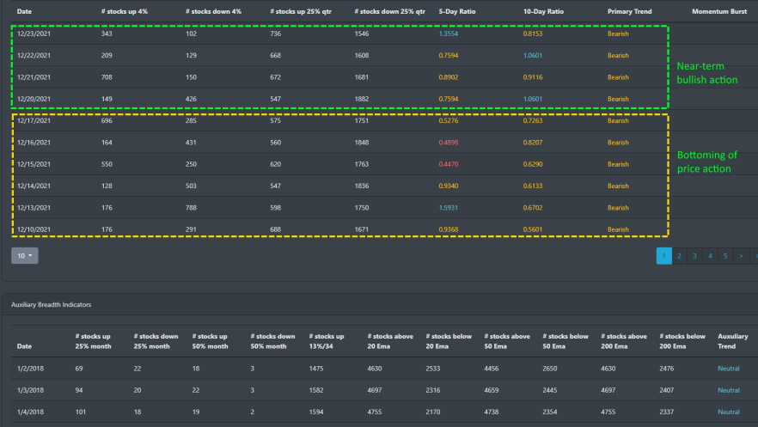Select the 12/17/2021 date cell

point(34,120)
